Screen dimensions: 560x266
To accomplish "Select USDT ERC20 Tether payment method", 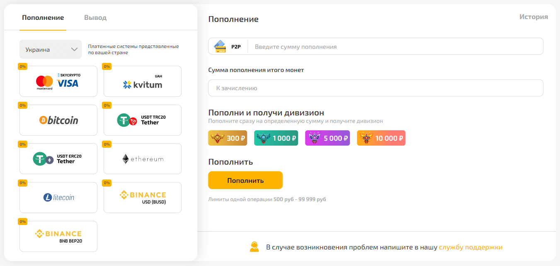I will (x=58, y=158).
